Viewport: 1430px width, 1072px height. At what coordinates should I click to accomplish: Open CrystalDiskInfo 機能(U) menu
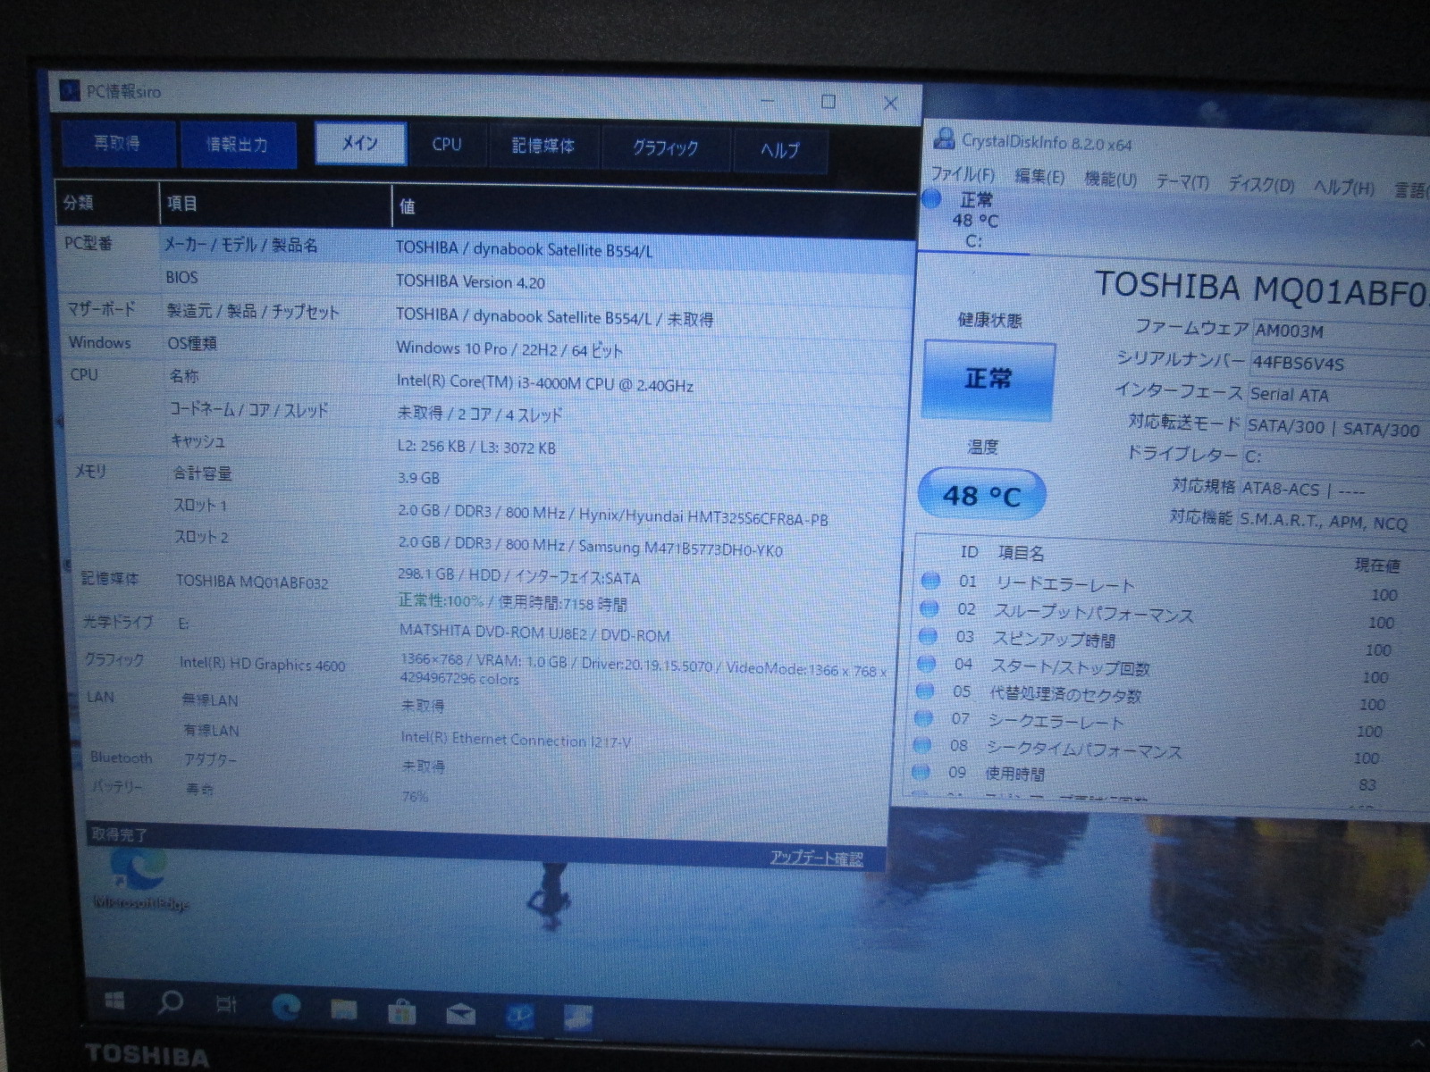coord(1111,180)
